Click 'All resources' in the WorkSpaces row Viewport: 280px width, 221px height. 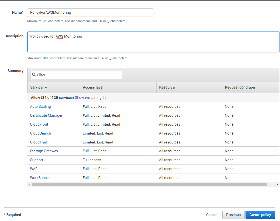pos(170,178)
